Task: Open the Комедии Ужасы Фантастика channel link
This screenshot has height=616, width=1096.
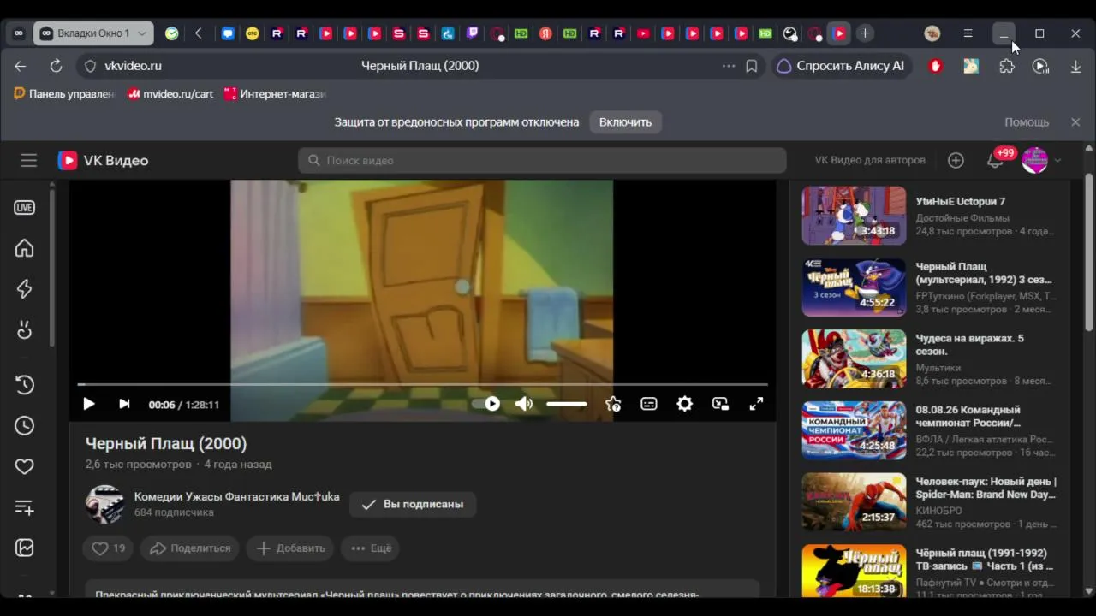Action: pyautogui.click(x=236, y=496)
